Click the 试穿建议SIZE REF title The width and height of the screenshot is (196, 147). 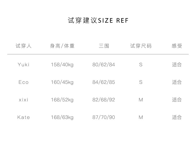point(98,21)
